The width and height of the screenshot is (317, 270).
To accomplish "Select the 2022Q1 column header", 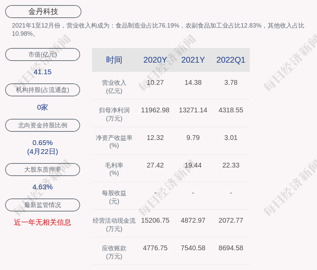I will (231, 60).
